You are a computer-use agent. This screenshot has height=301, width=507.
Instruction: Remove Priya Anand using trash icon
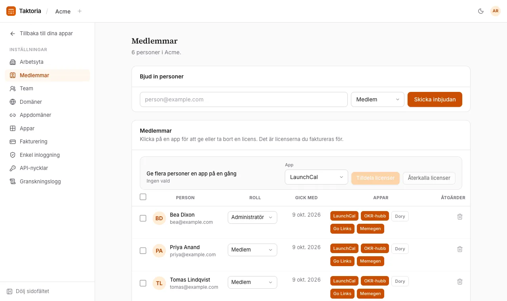tap(460, 249)
